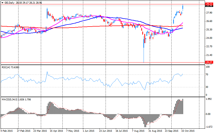
Task: Click the MACD zero level 0.00 label
Action: click(x=208, y=114)
